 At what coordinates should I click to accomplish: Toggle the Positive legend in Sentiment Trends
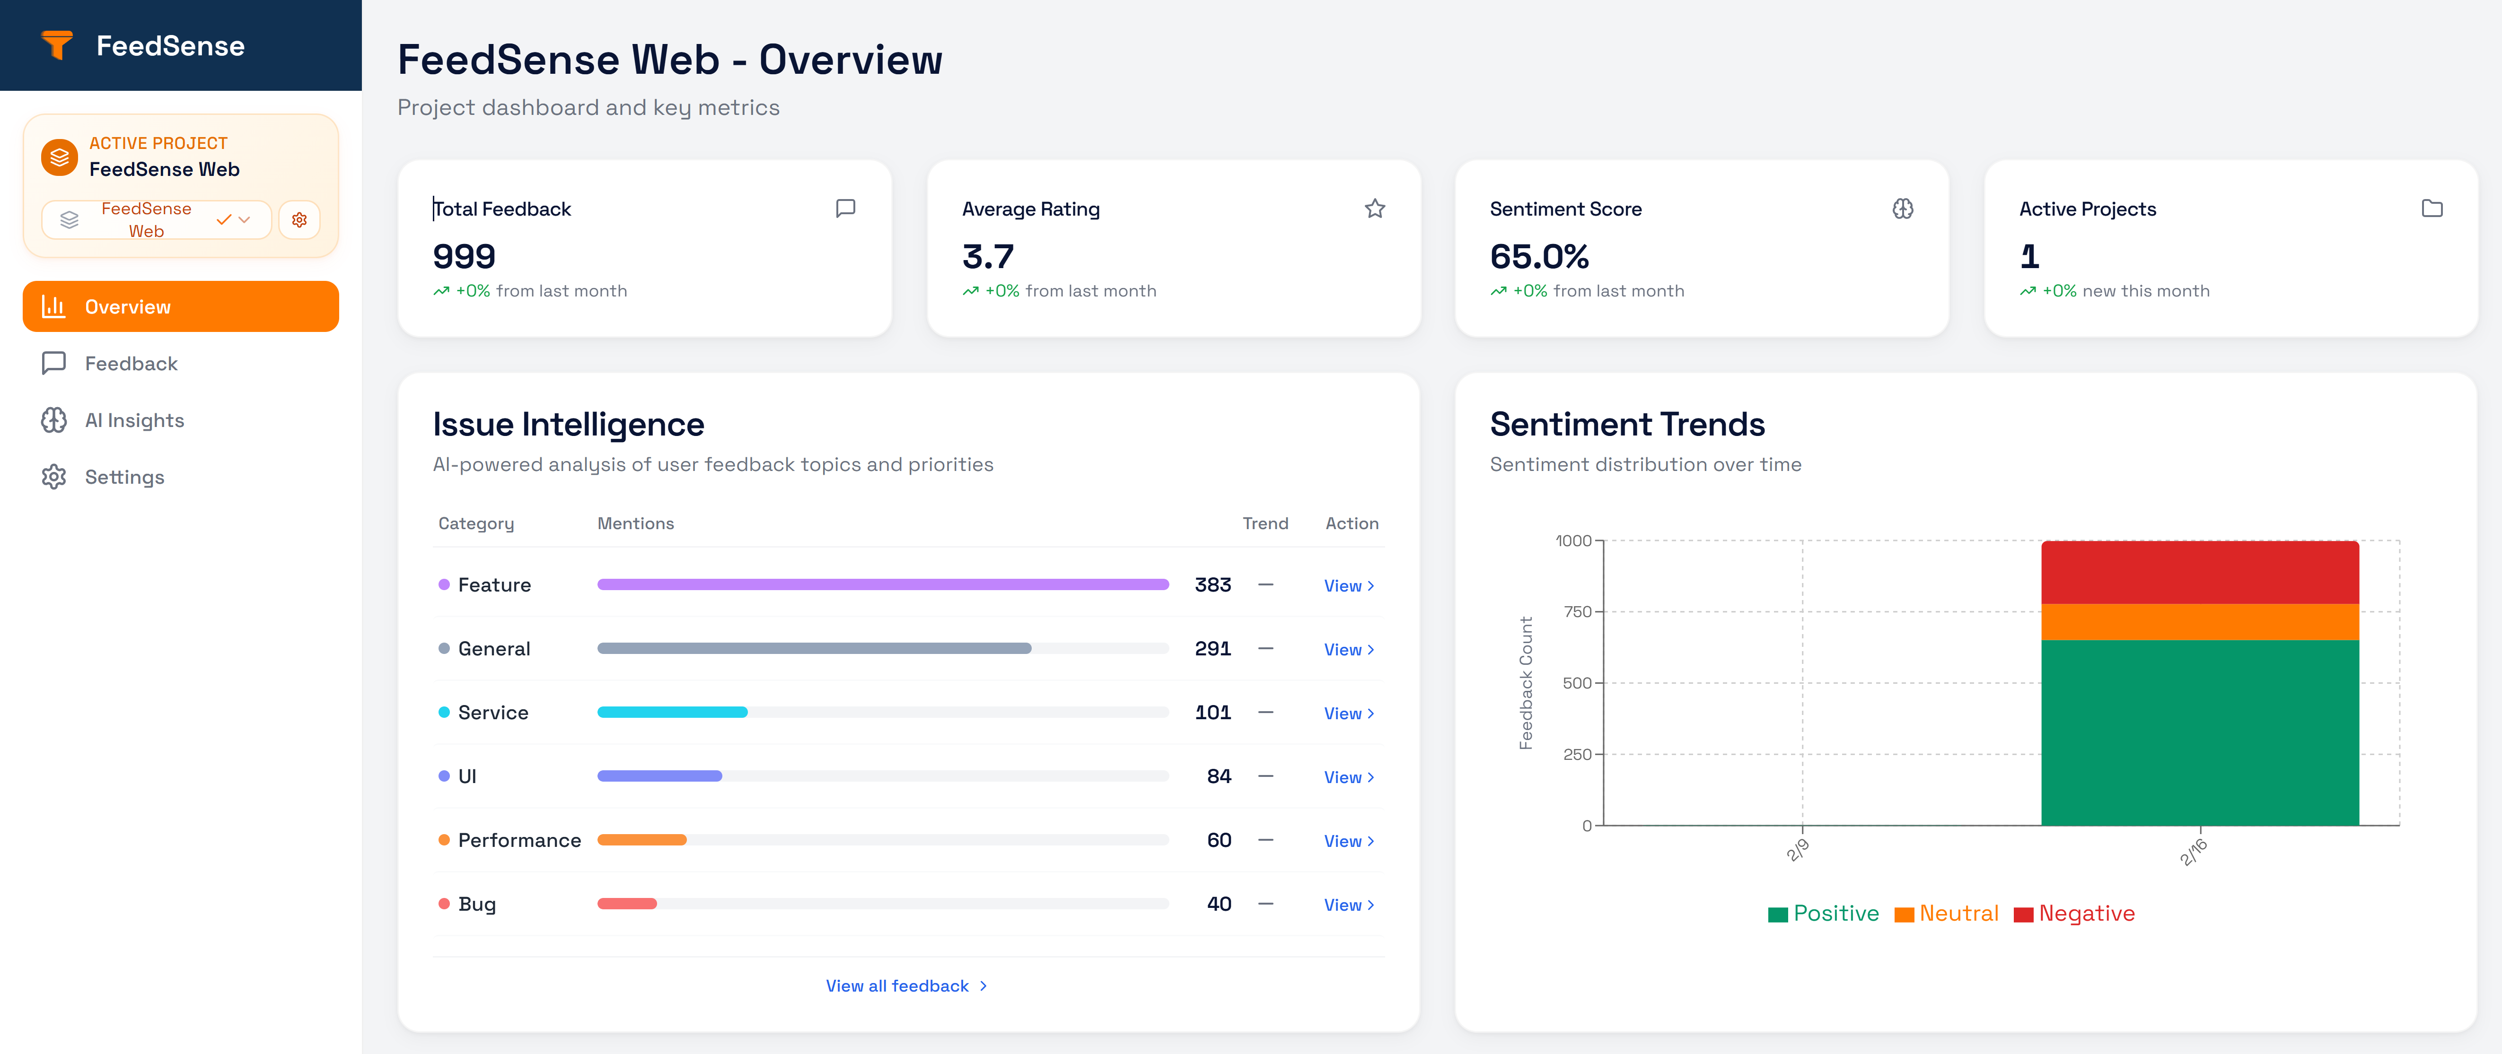[1824, 912]
